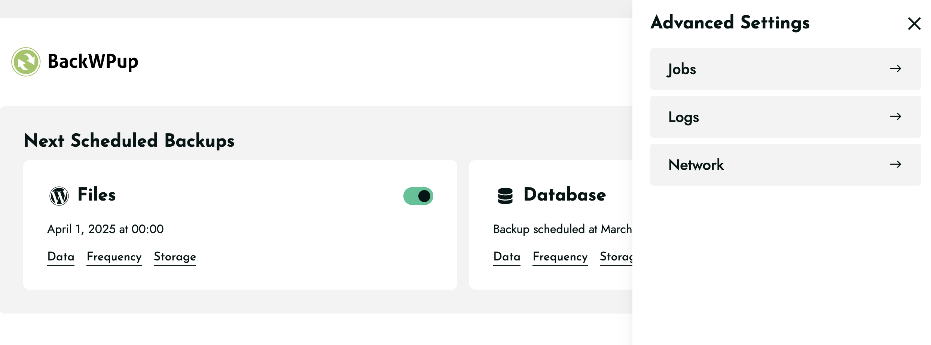Open the Storage link under Files
The image size is (931, 345).
(175, 257)
